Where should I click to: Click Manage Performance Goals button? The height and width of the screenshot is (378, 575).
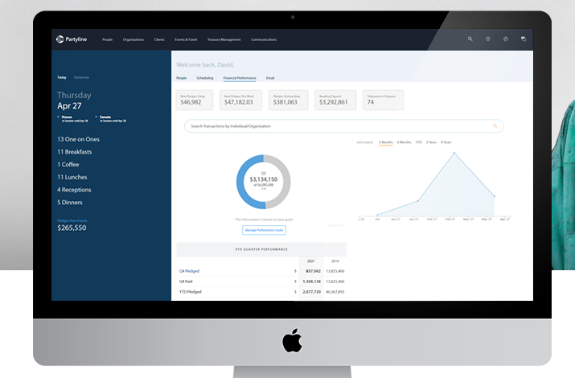point(264,230)
